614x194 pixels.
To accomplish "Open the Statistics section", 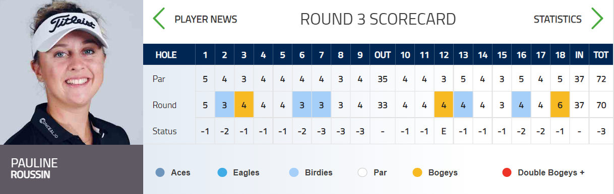I will pyautogui.click(x=558, y=20).
